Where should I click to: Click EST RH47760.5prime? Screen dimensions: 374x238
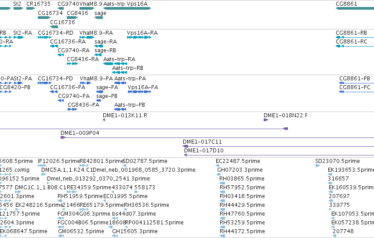pos(222,219)
